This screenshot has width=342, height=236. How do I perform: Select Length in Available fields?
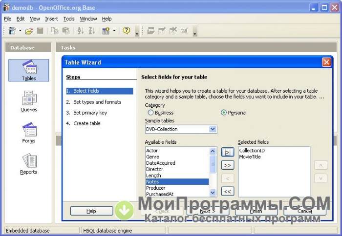click(x=177, y=176)
